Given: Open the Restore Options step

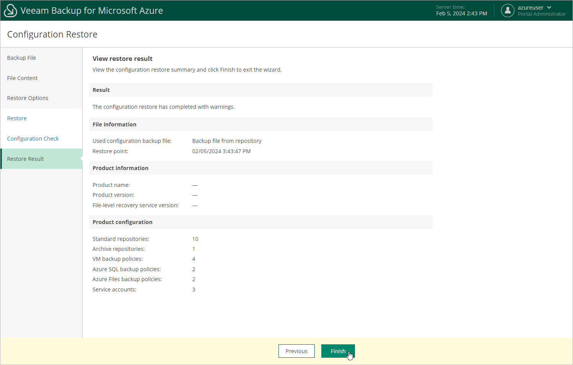Looking at the screenshot, I should 41,98.
